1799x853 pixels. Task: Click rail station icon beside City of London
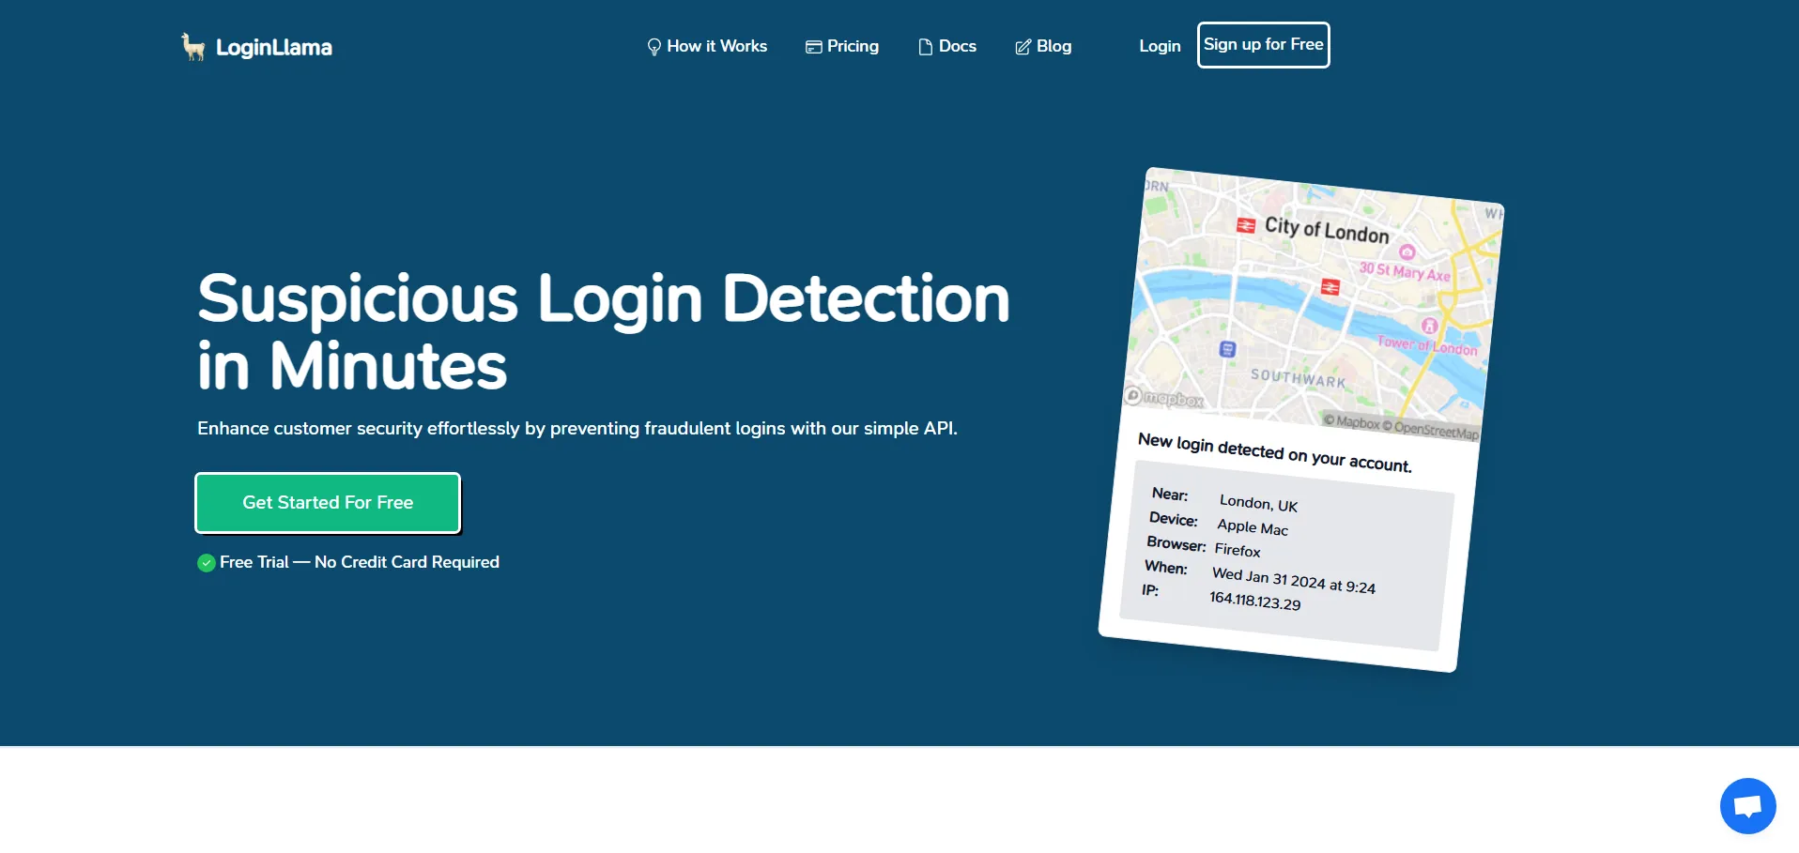[x=1245, y=225]
